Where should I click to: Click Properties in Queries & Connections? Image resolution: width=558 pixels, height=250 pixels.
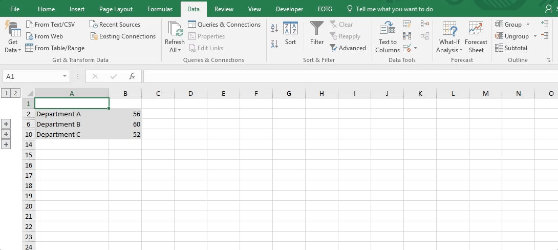point(206,36)
